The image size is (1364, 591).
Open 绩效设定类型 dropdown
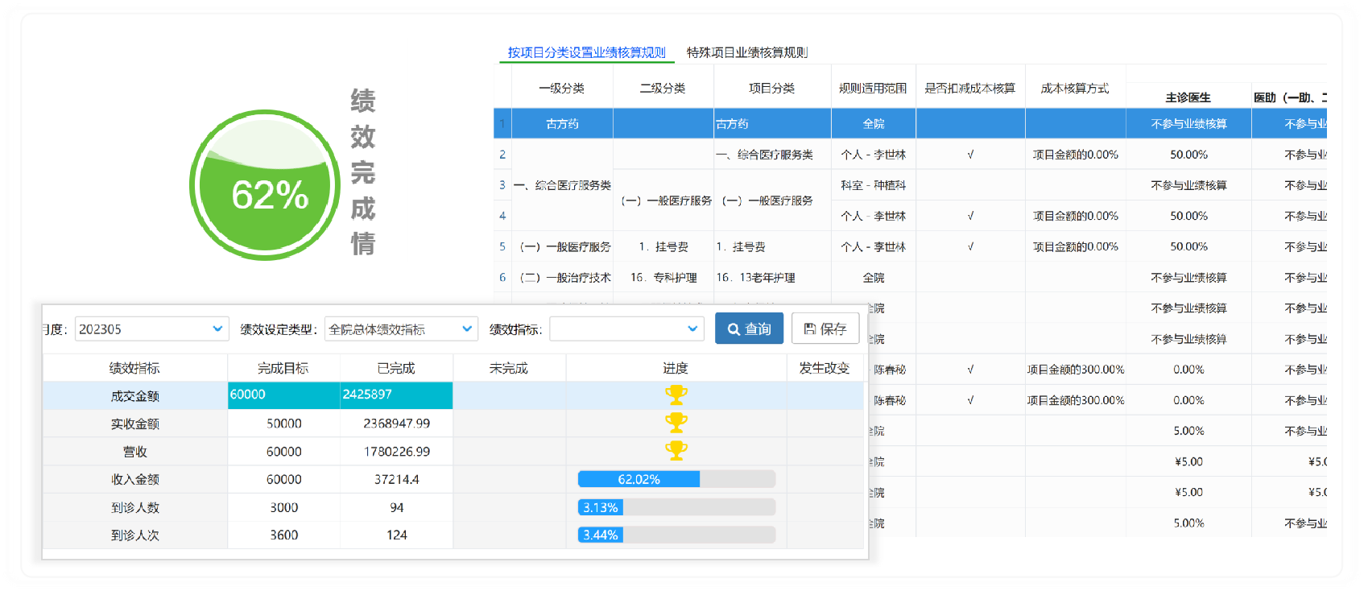tap(401, 329)
